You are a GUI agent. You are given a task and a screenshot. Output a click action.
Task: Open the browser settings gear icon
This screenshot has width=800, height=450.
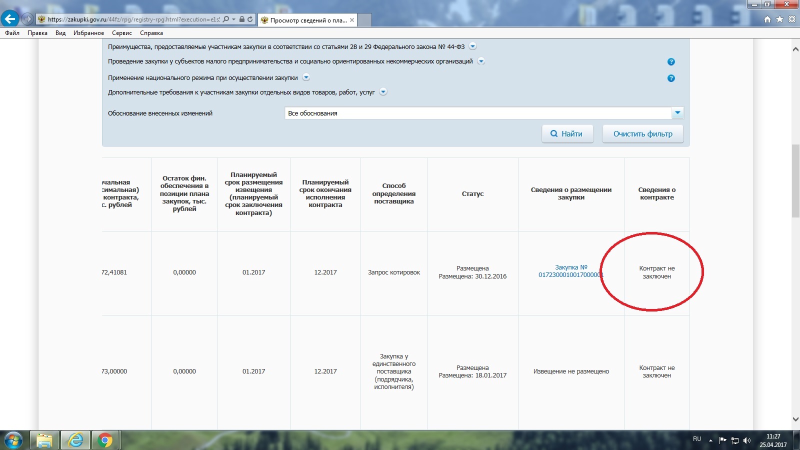[x=791, y=19]
